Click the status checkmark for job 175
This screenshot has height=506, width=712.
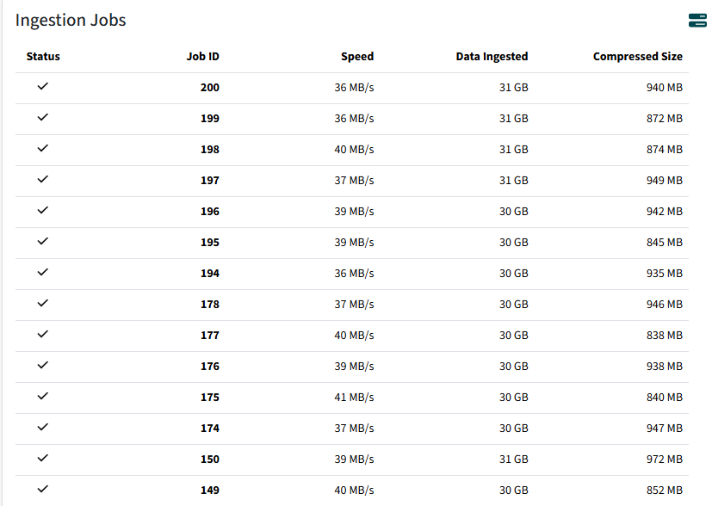tap(43, 397)
